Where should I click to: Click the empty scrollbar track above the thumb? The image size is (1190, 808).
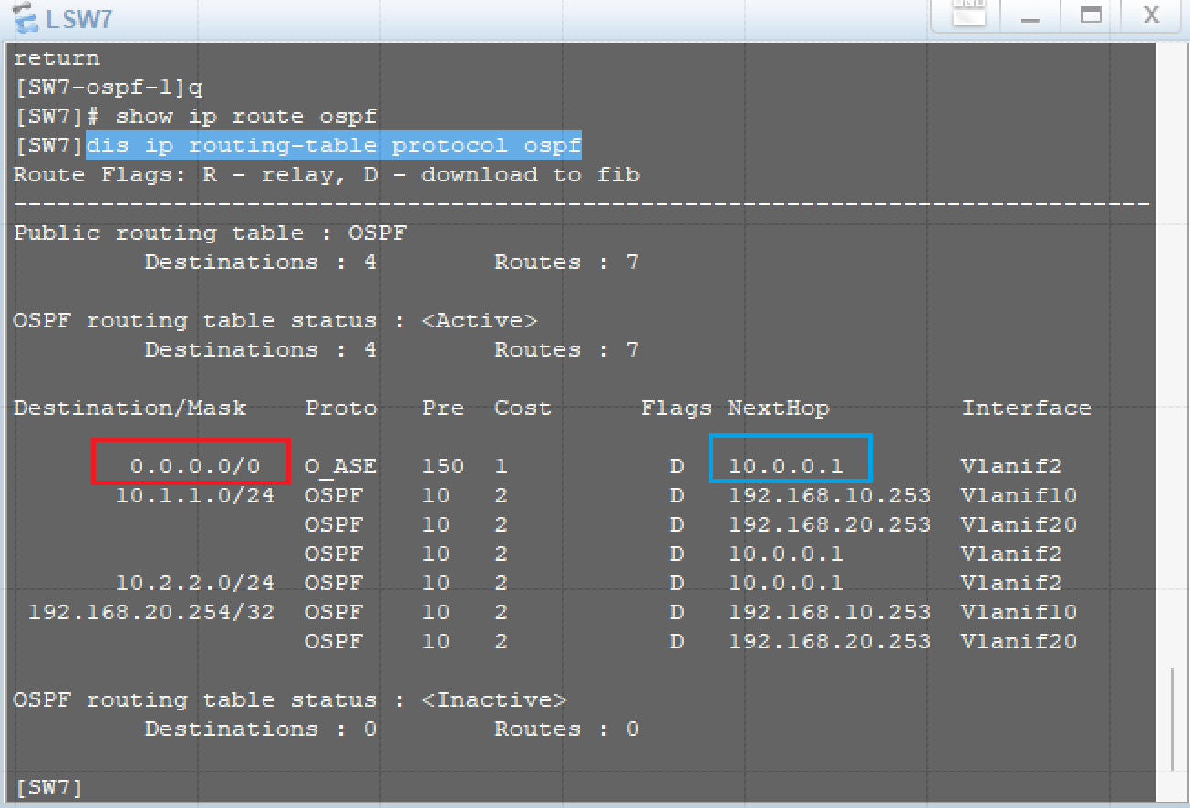coord(1174,365)
